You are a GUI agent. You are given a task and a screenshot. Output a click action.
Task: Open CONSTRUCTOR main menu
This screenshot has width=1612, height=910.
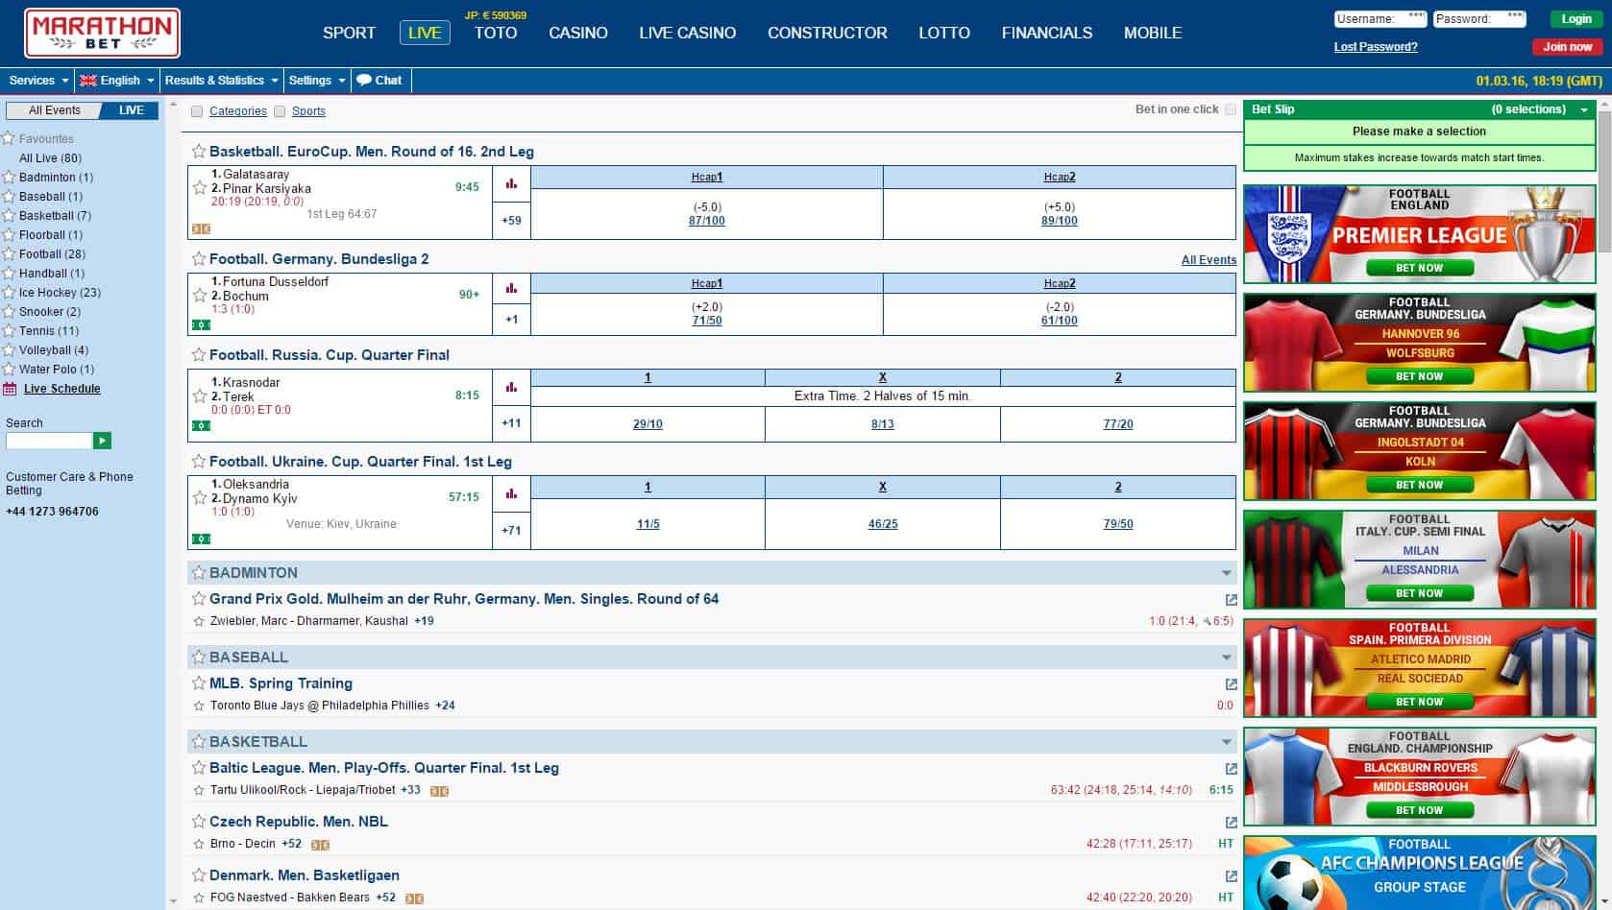pos(827,33)
